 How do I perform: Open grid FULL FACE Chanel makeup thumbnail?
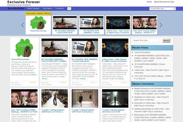pos(24,99)
